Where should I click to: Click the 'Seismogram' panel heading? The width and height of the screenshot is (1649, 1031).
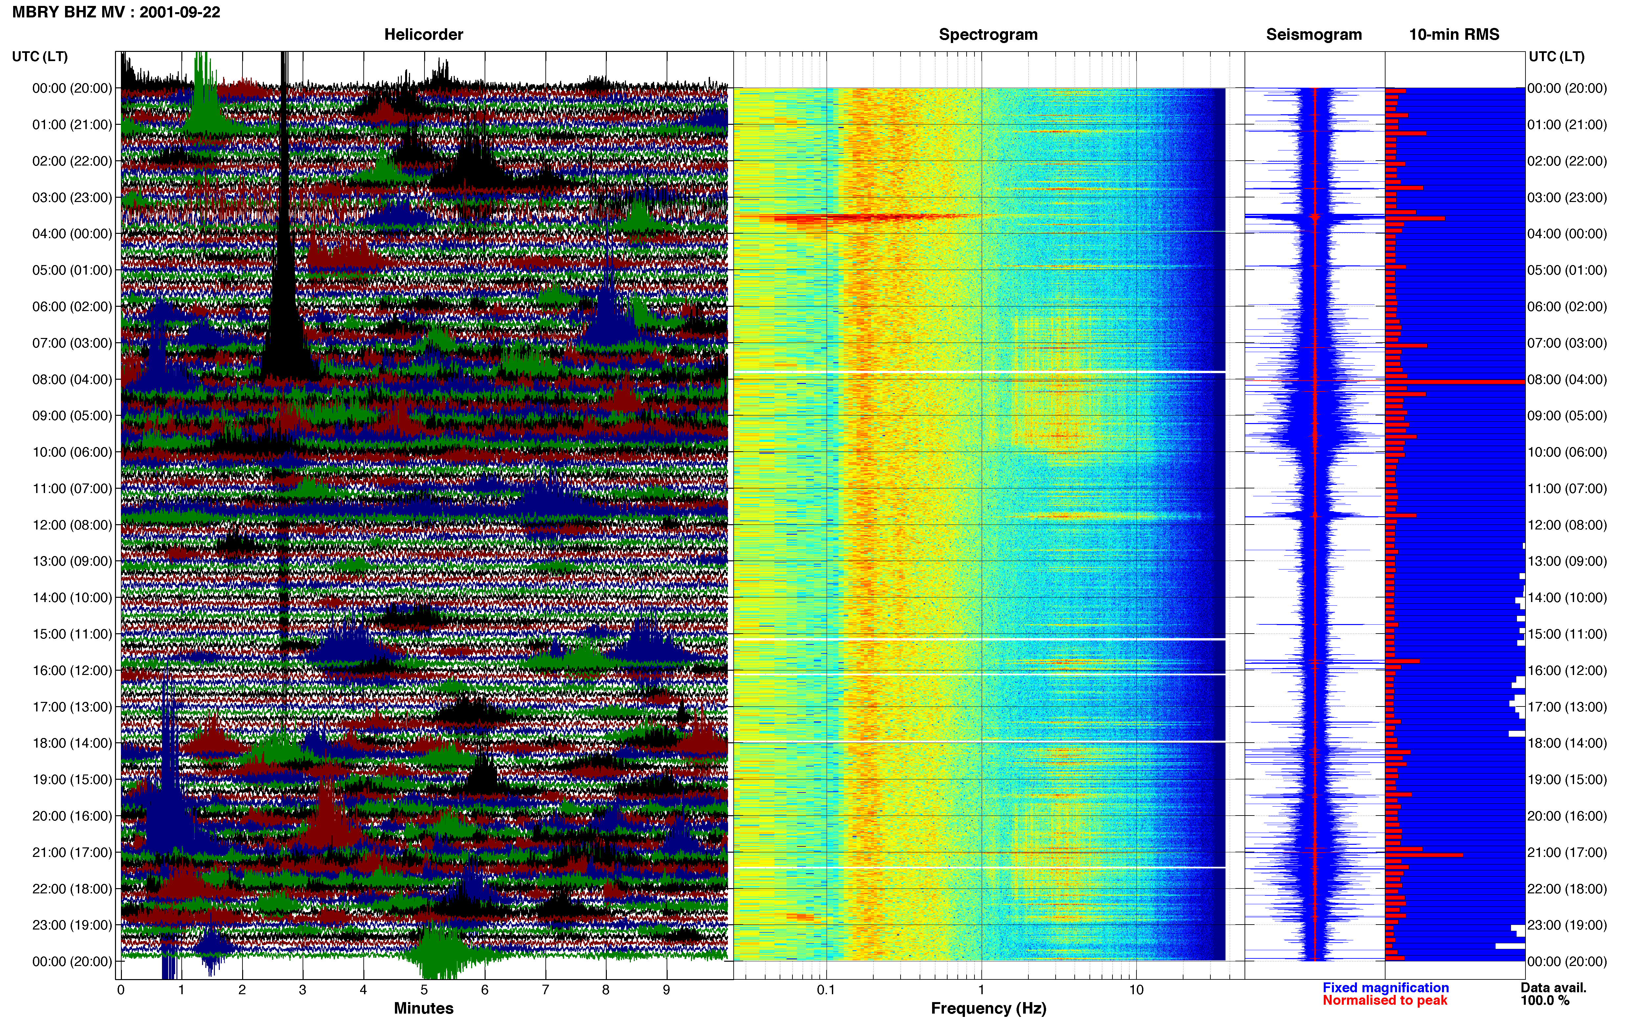[1314, 35]
